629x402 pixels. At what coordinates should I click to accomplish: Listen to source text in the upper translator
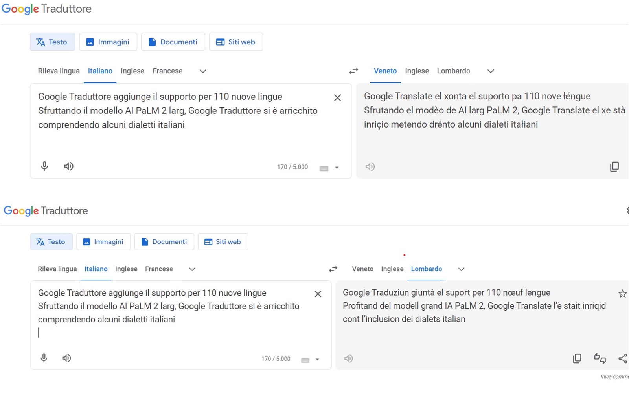point(69,166)
